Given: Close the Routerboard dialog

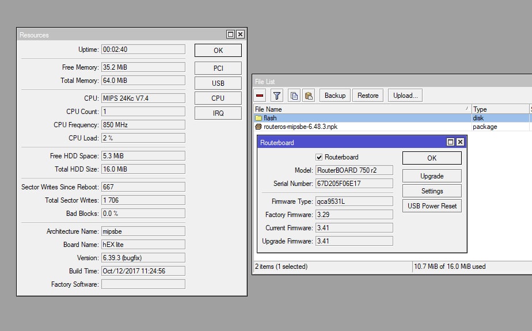Looking at the screenshot, I should coord(460,142).
